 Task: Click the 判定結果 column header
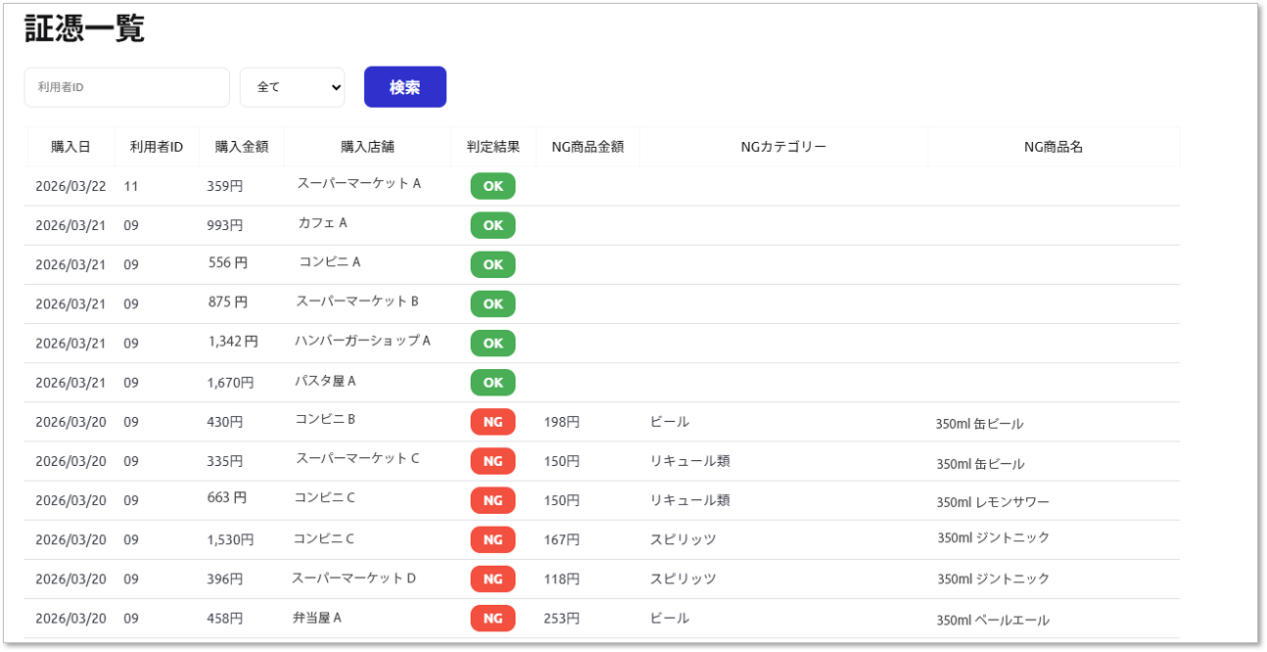493,147
